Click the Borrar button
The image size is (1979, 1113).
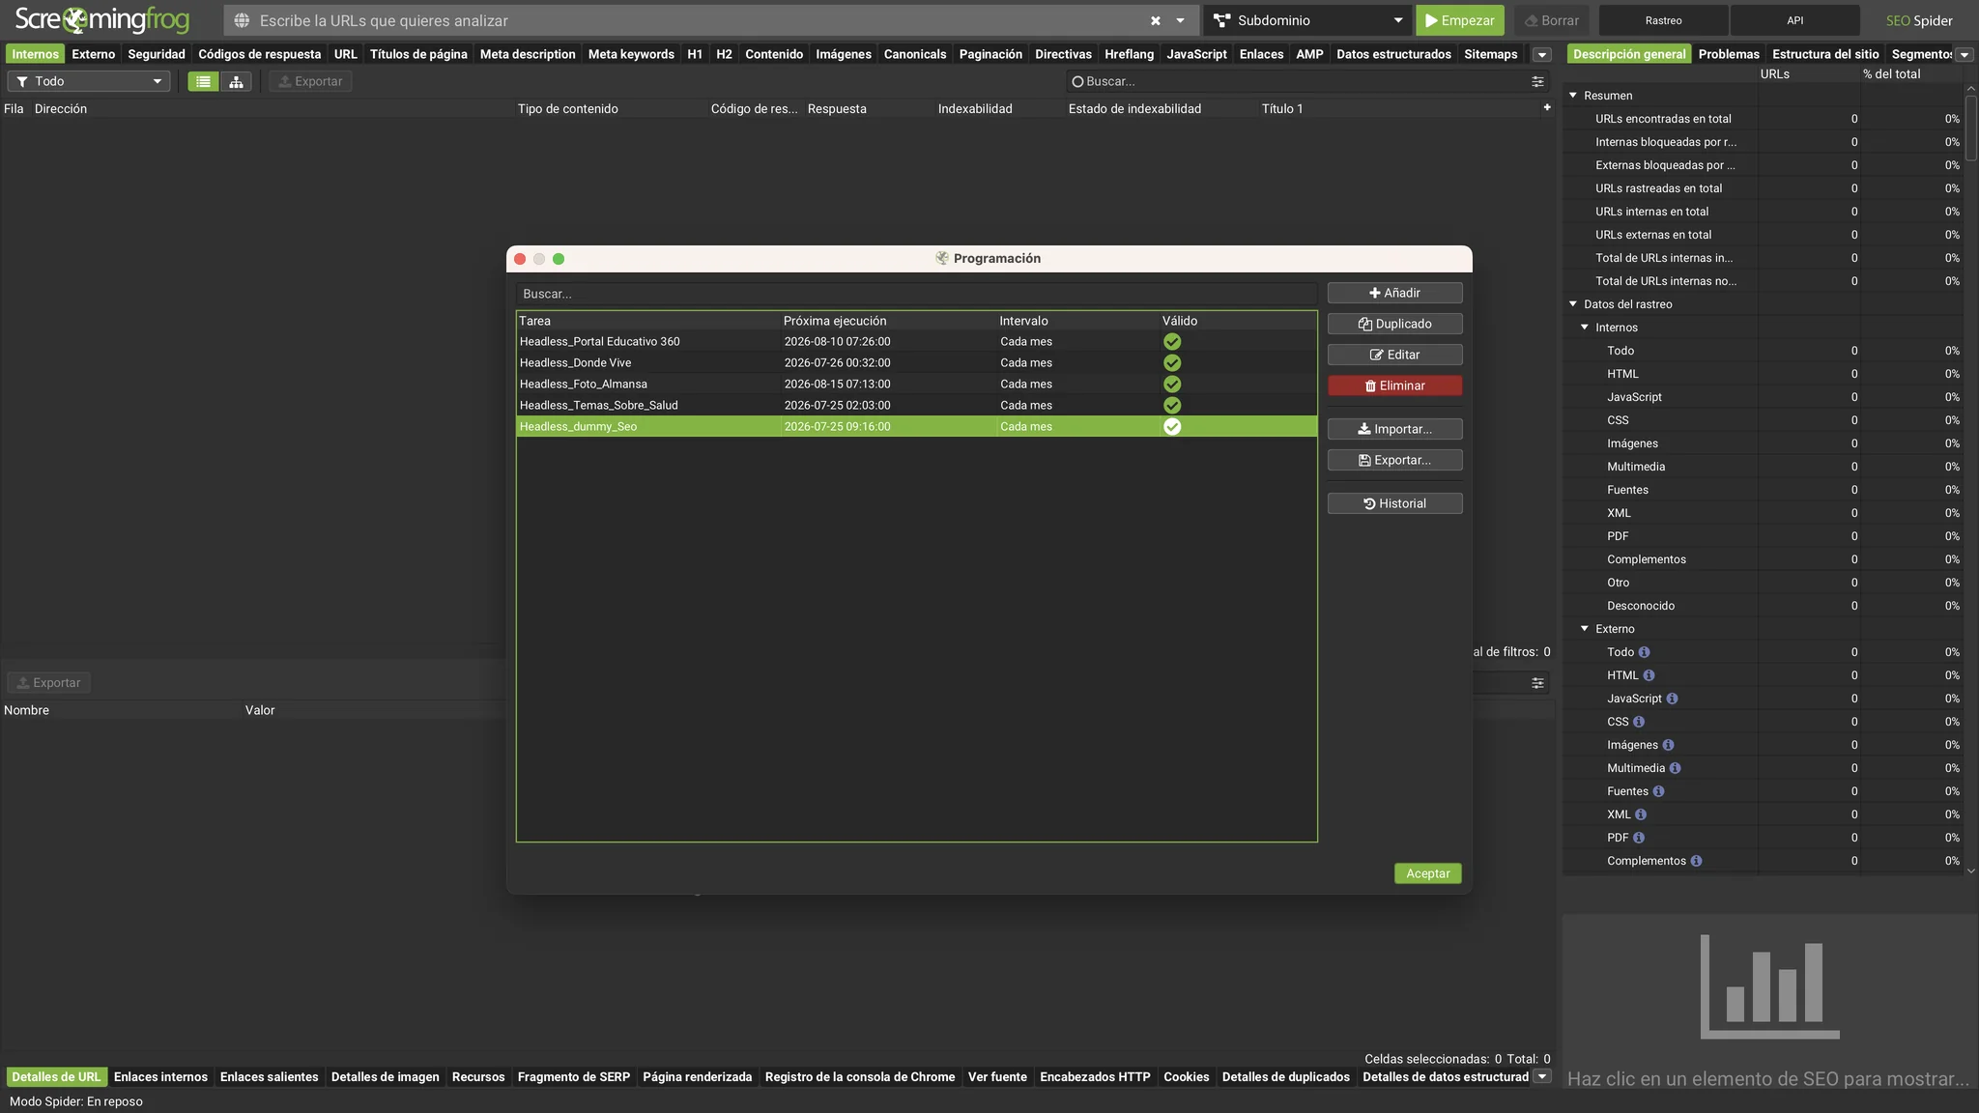1551,20
